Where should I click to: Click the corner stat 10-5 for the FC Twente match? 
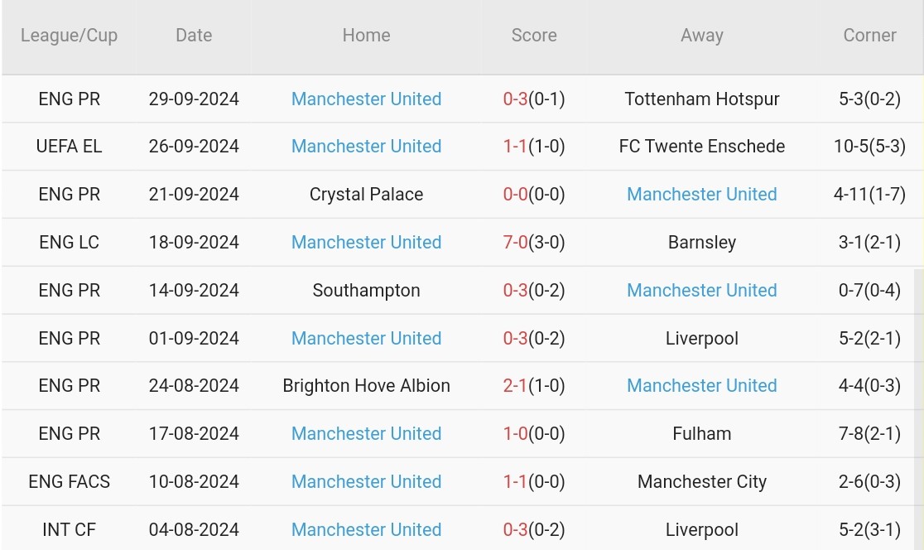pos(870,146)
